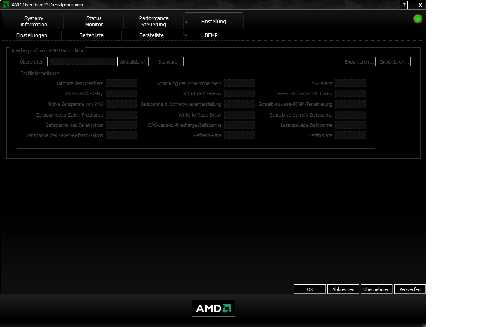Click the 'Befehlsrate' label text
Image resolution: width=493 pixels, height=327 pixels.
(x=320, y=135)
